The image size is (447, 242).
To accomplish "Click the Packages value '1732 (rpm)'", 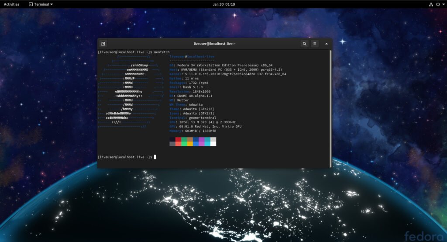I will click(x=199, y=83).
